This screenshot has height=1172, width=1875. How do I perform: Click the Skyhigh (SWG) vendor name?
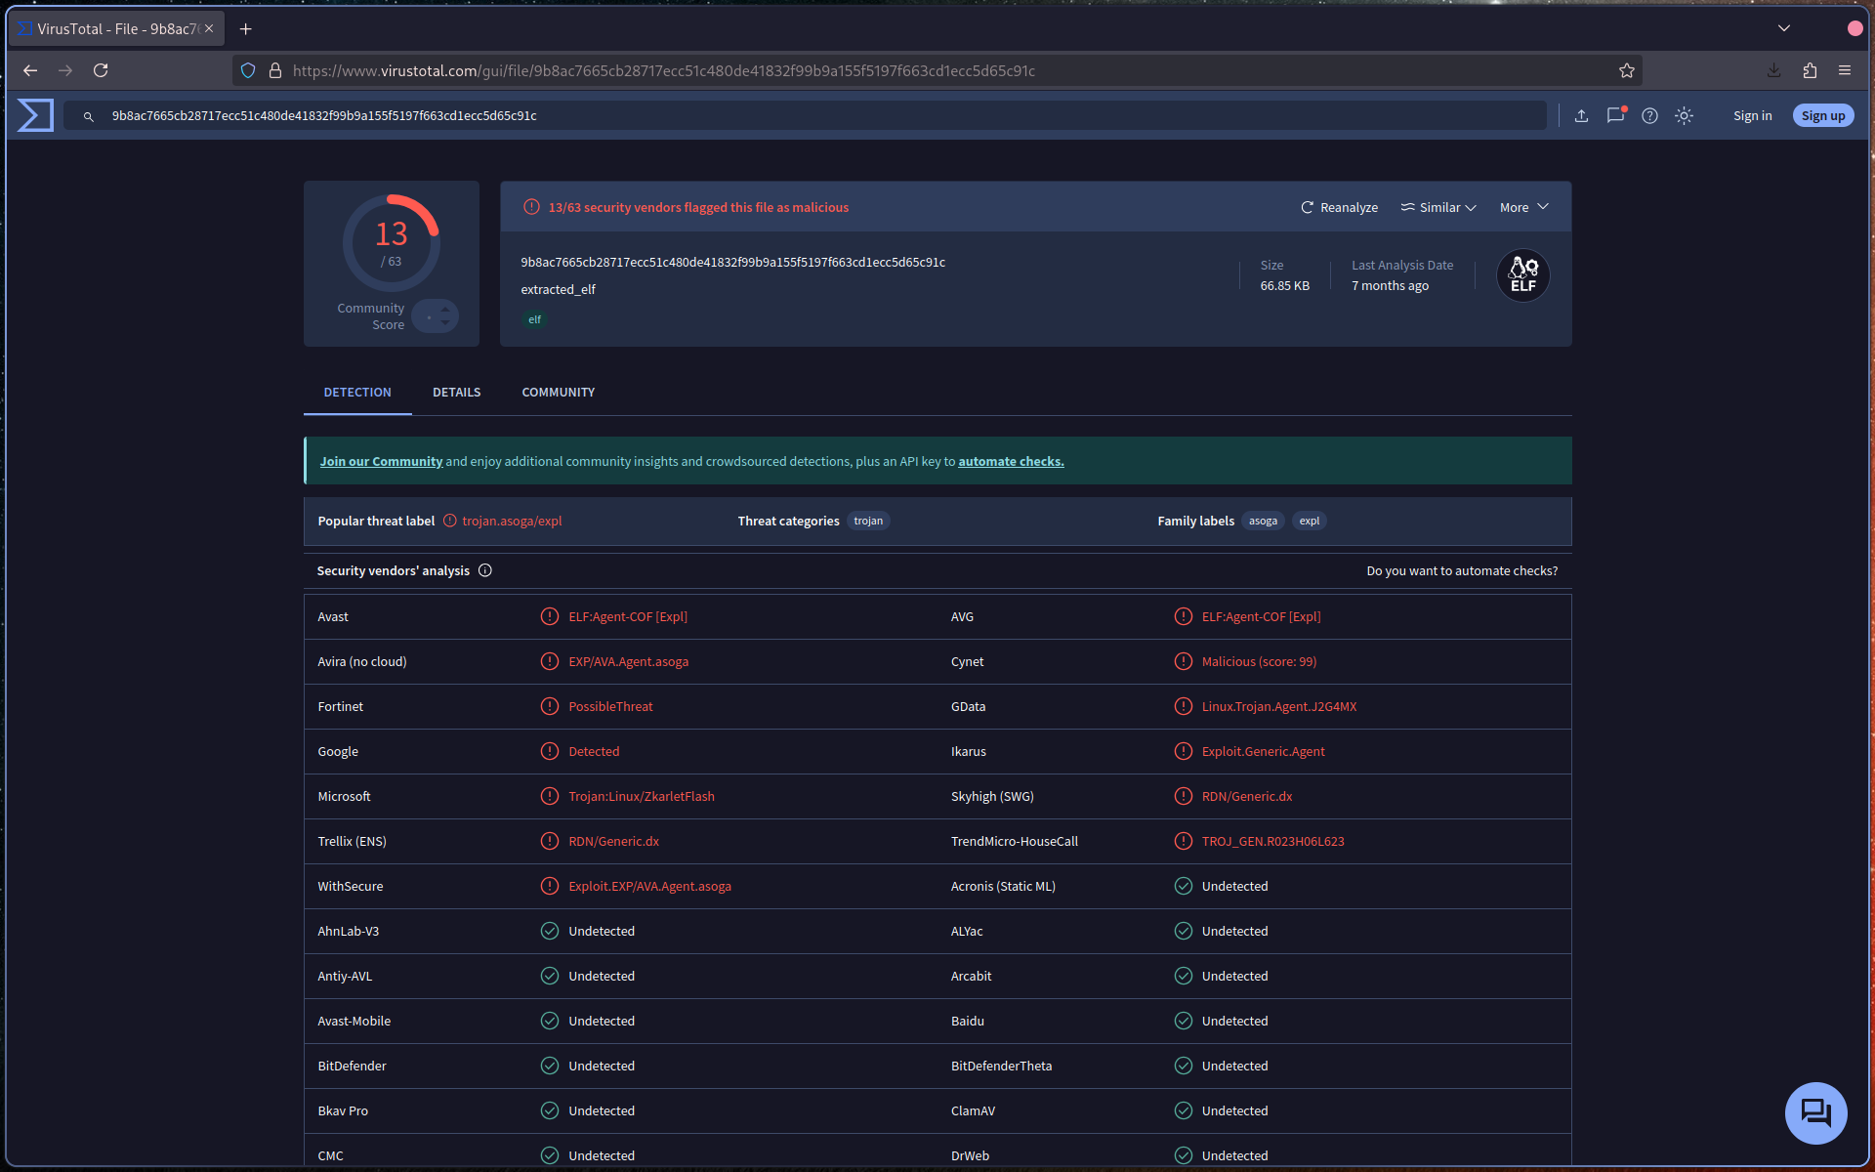(992, 796)
